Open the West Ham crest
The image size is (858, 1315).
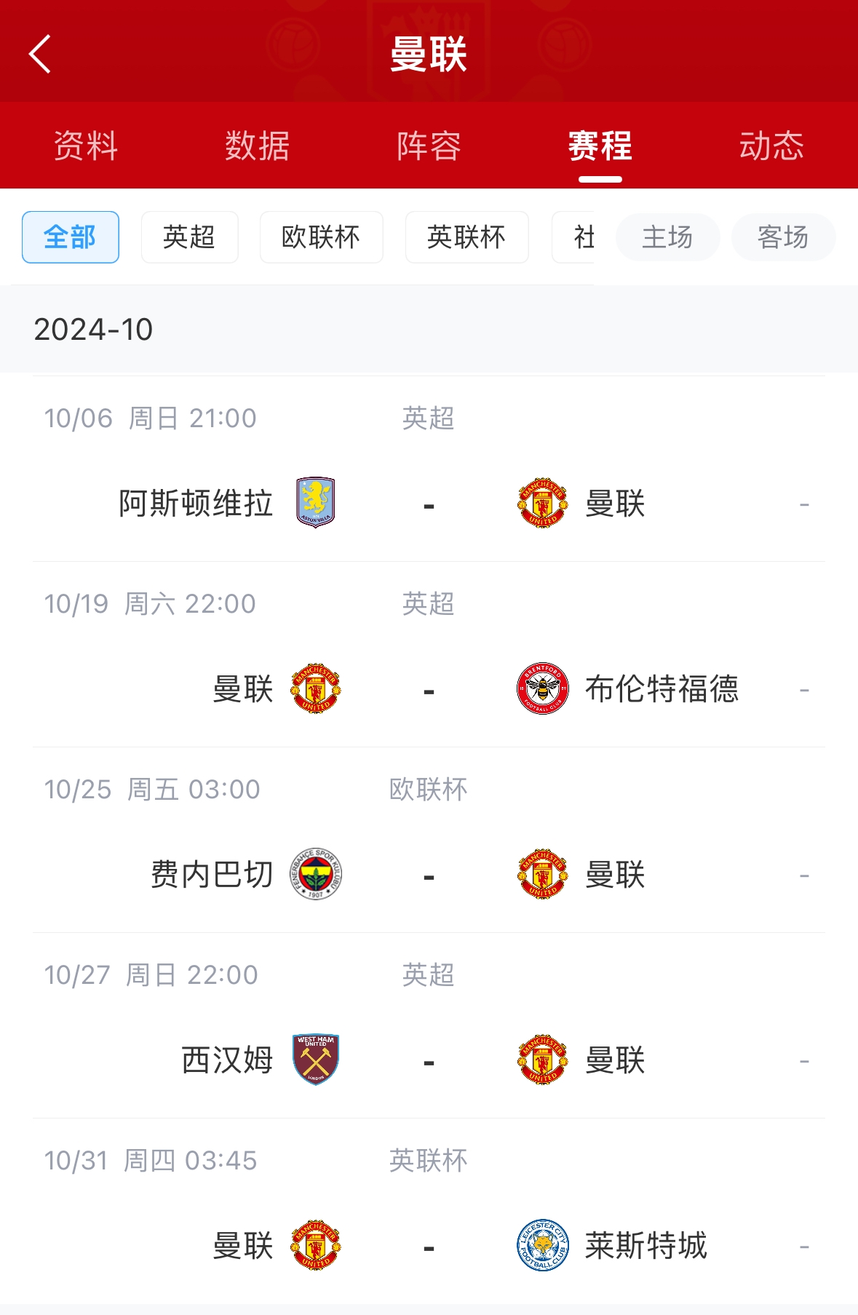(316, 1060)
